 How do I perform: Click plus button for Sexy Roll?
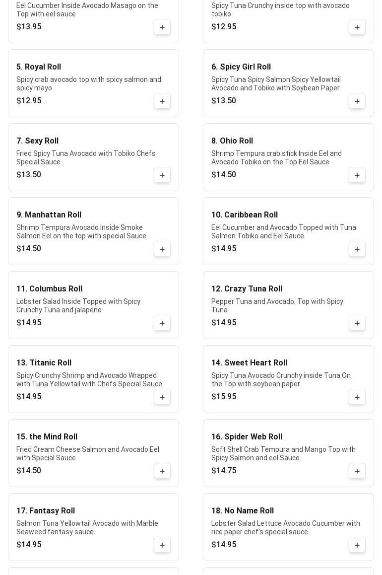pos(162,175)
